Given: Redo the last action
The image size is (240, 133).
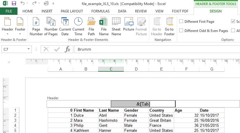Looking at the screenshot, I should coord(34,3).
